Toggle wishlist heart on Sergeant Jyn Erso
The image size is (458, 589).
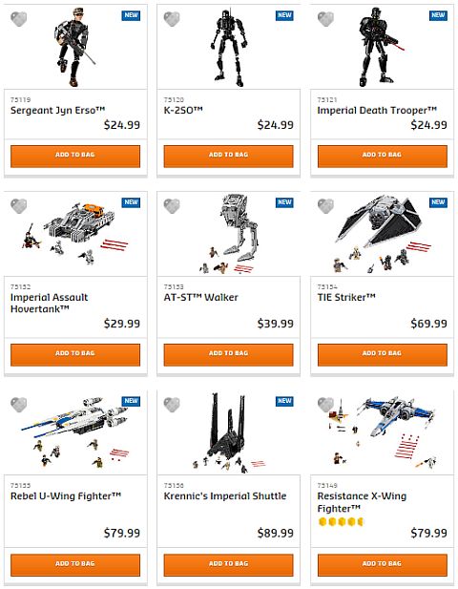pos(18,19)
